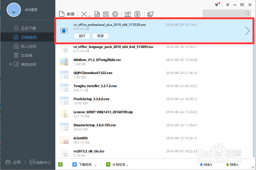256x170 pixels.
Task: Expand 离线空间 tree arrow
Action: click(x=10, y=64)
